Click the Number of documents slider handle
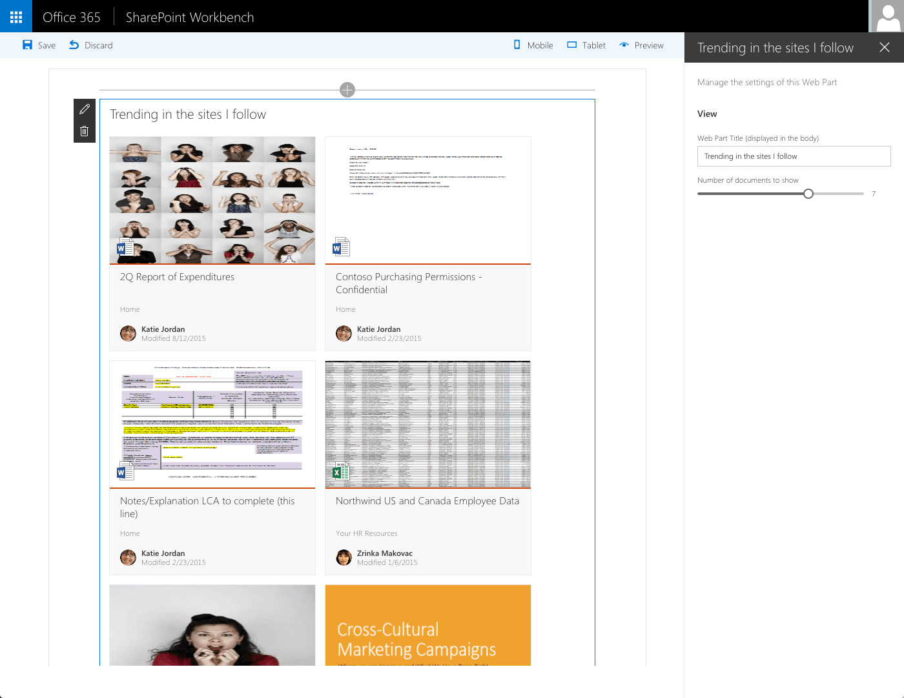 [x=808, y=194]
